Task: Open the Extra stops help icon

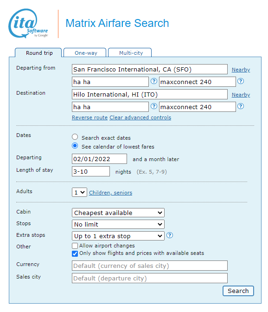Action: (x=170, y=235)
